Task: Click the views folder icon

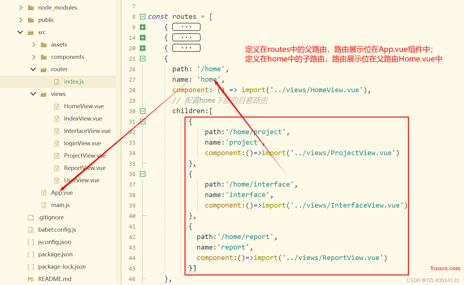Action: point(44,94)
